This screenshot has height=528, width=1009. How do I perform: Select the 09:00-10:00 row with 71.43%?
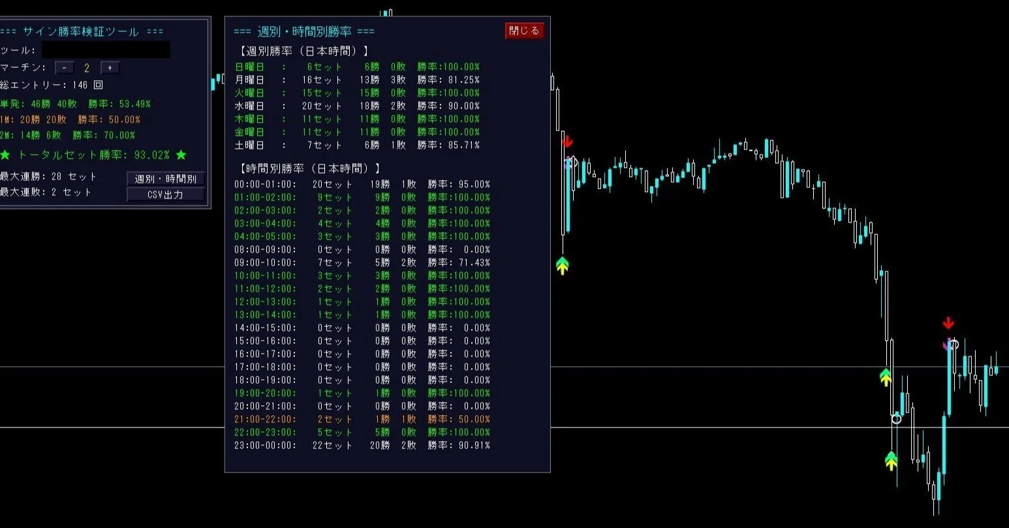tap(362, 262)
